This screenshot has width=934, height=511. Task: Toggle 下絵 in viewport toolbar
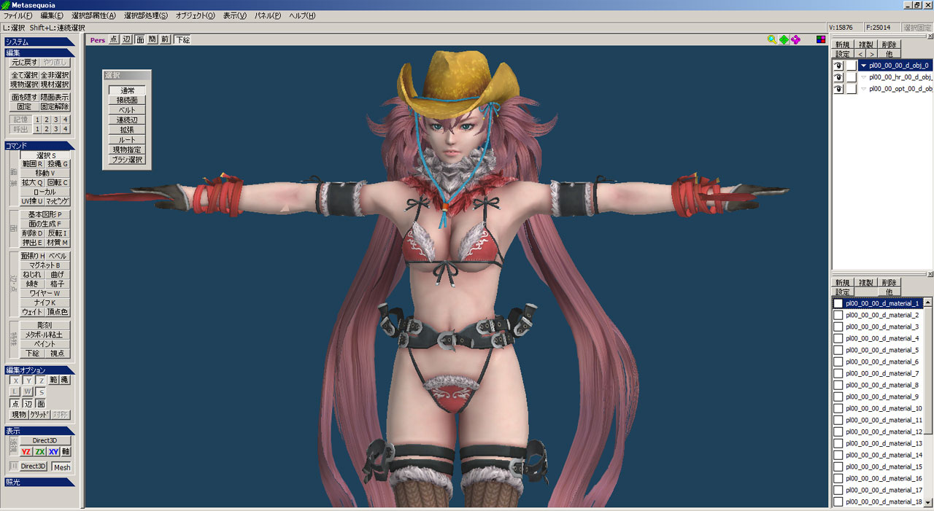(182, 40)
